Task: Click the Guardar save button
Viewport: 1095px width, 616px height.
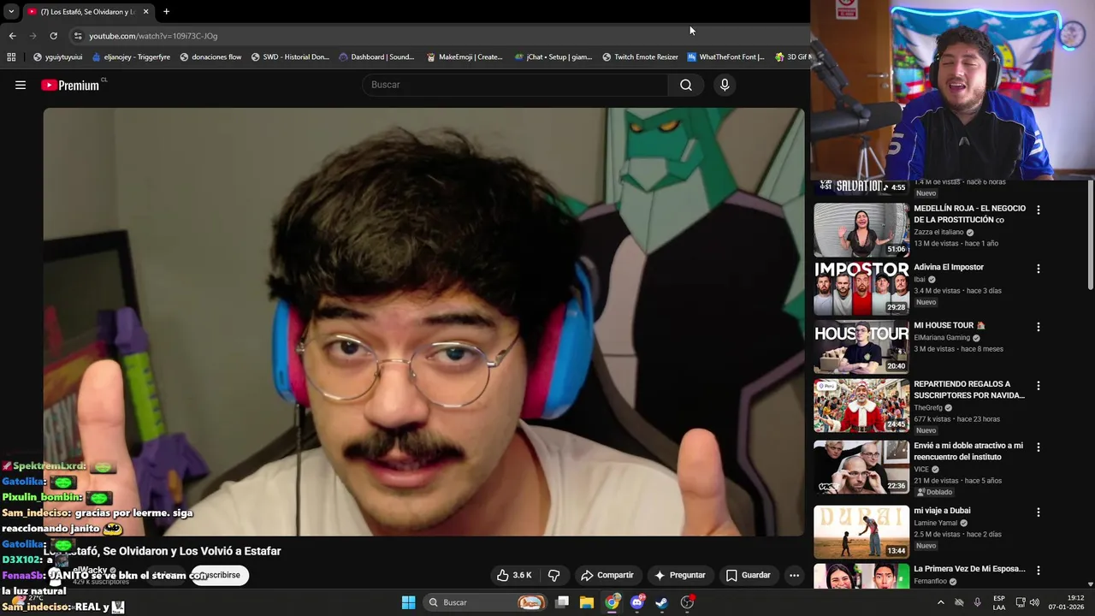Action: tap(748, 575)
